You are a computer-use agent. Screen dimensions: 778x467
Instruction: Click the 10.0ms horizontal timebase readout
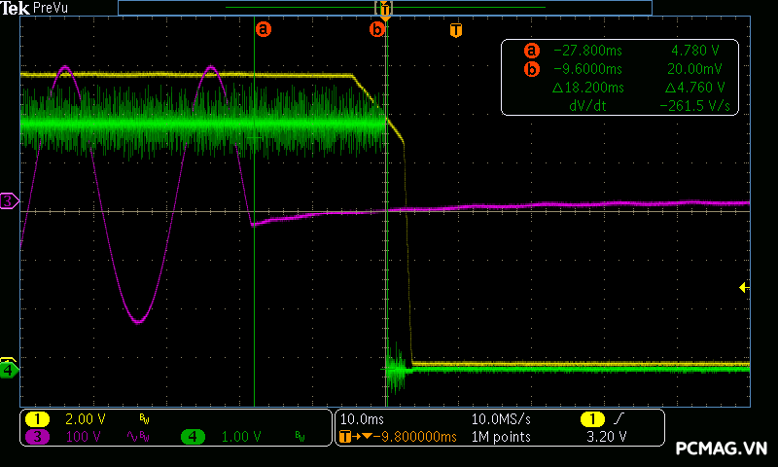click(x=361, y=419)
